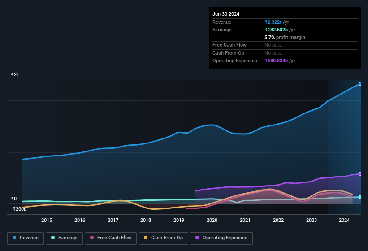
Task: Toggle the Cash From Op legend button
Action: pos(163,238)
